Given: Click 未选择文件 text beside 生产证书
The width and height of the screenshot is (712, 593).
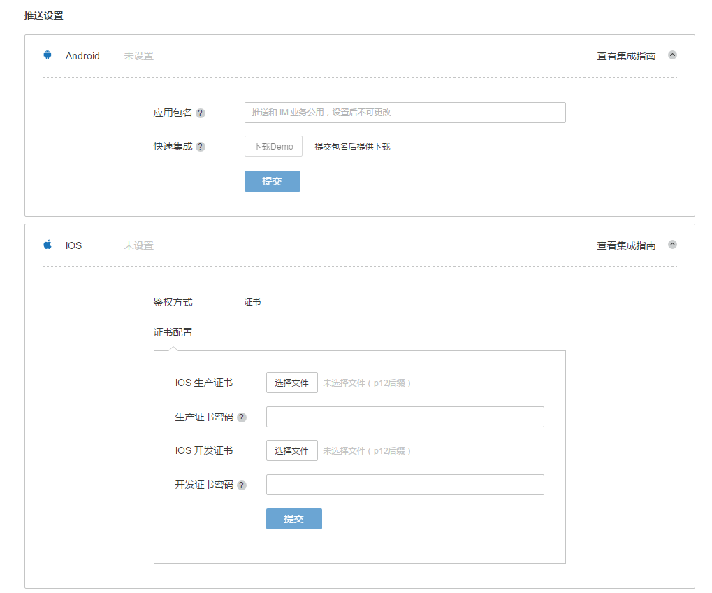Looking at the screenshot, I should click(x=367, y=383).
